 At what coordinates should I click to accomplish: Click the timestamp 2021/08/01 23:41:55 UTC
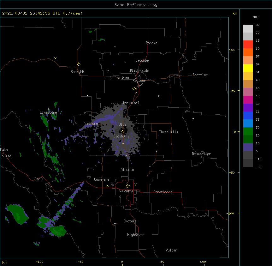coord(31,13)
